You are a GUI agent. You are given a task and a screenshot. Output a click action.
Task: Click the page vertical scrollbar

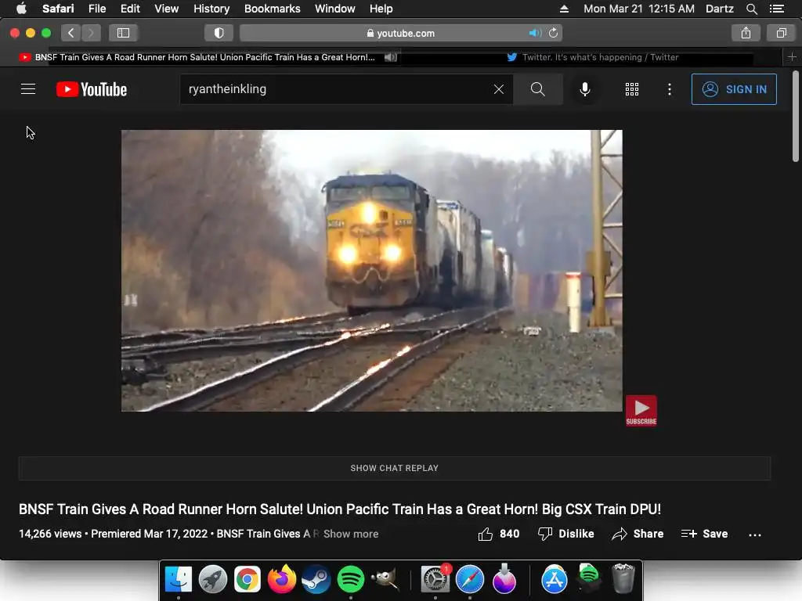(x=796, y=117)
